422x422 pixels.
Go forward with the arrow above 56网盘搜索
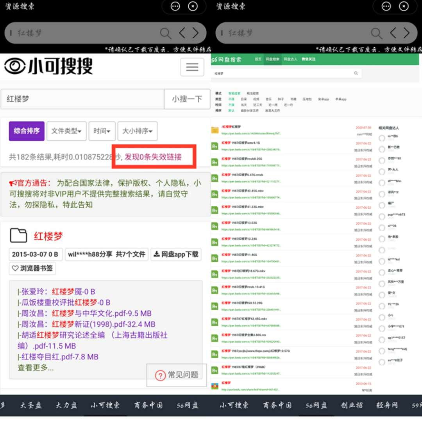(407, 33)
